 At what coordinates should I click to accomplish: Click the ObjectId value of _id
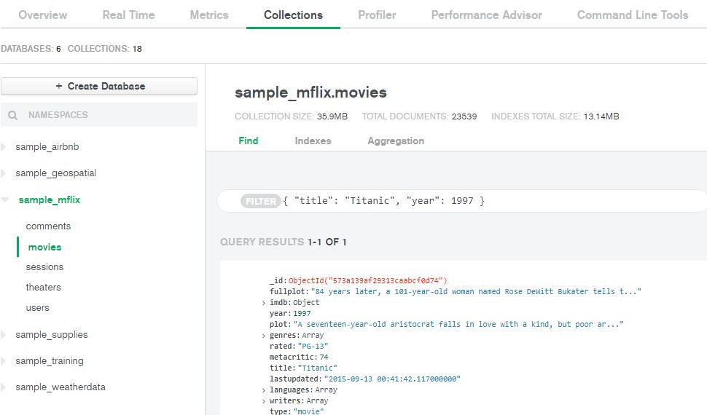368,281
